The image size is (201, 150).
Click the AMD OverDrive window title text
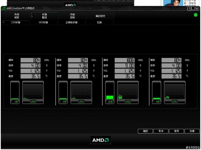20,8
